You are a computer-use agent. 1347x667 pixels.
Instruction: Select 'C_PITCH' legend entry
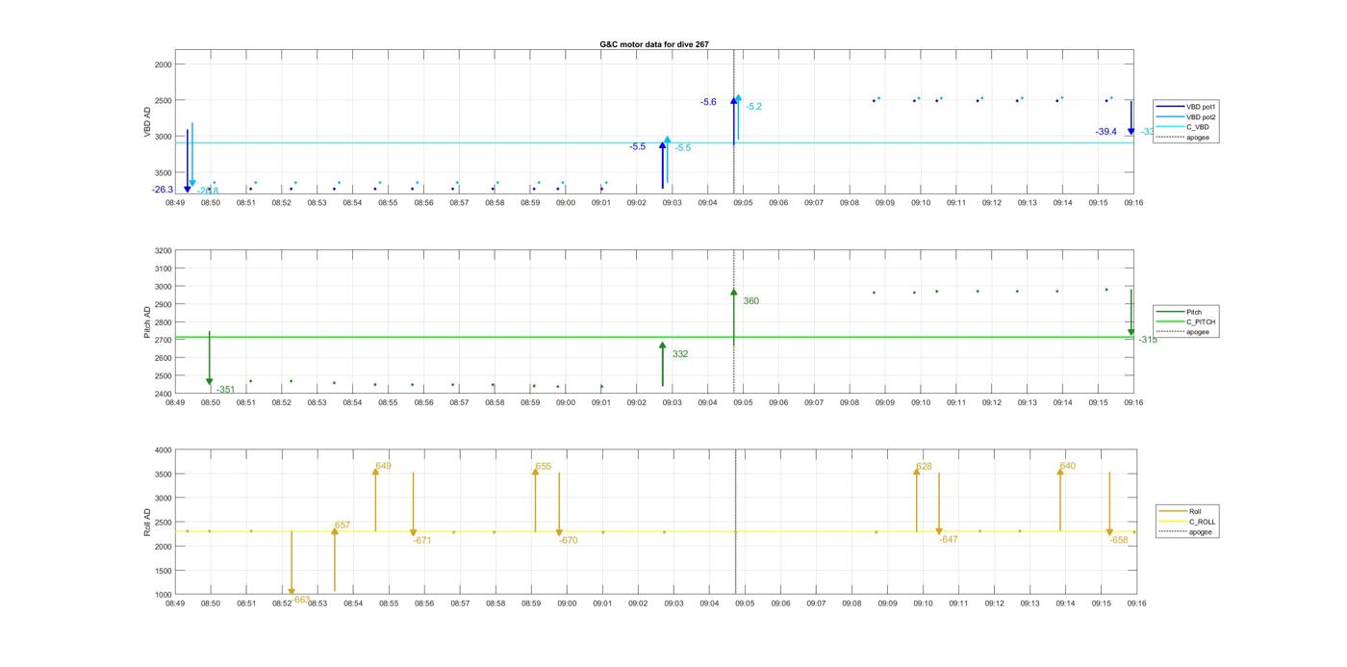1185,321
